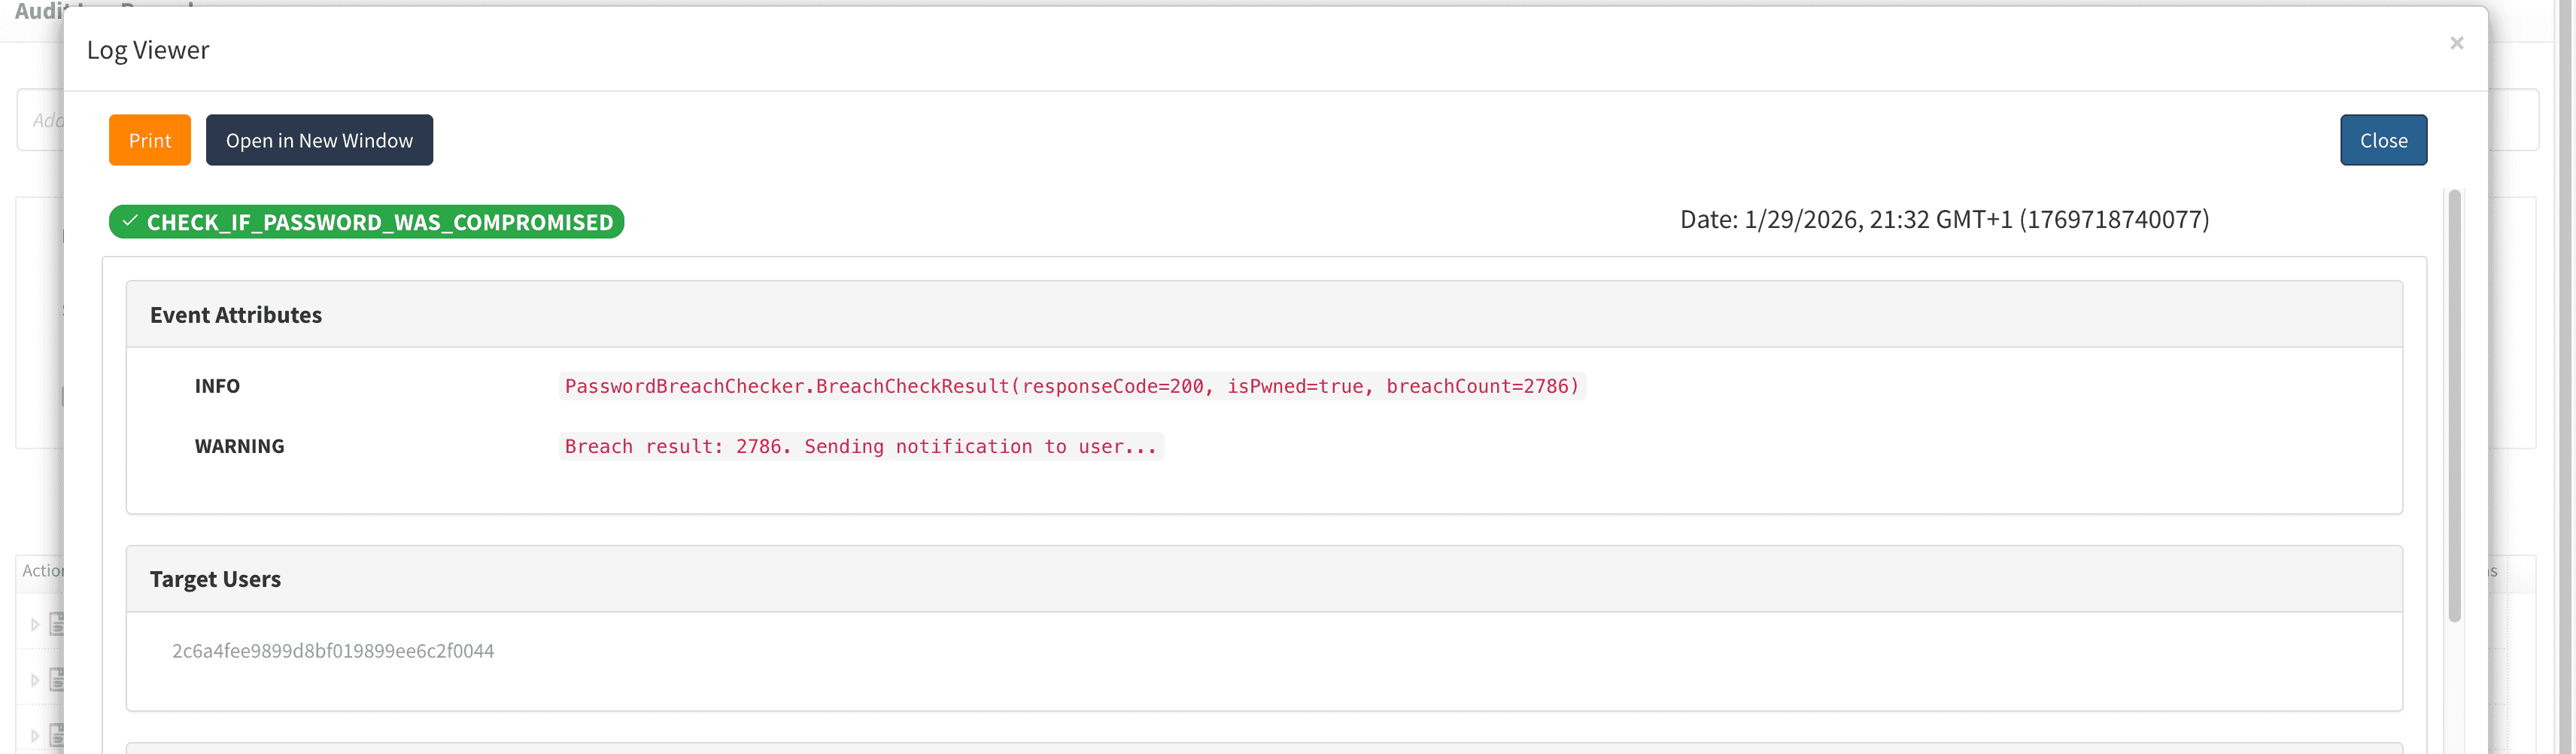Open the third row's document icon
The image size is (2576, 754).
point(57,736)
